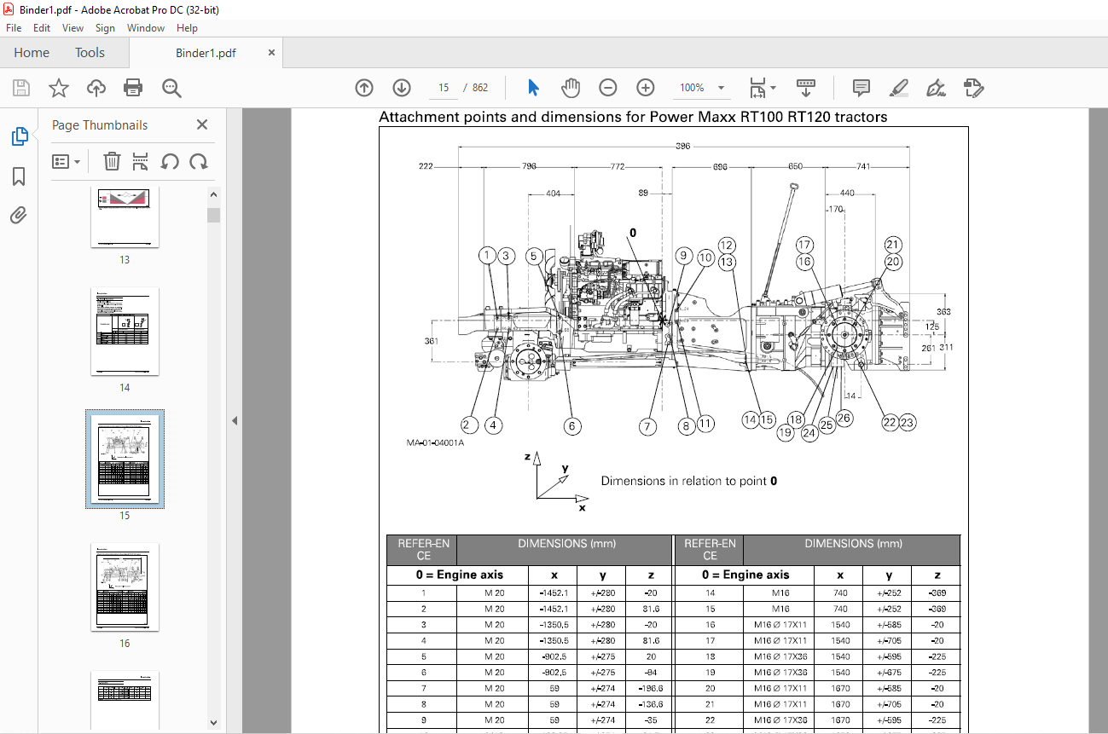Open the Help menu
The width and height of the screenshot is (1108, 734).
(x=187, y=28)
